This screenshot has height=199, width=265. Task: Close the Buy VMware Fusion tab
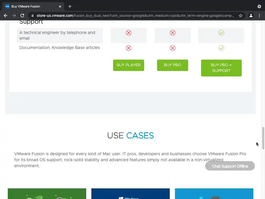point(60,6)
